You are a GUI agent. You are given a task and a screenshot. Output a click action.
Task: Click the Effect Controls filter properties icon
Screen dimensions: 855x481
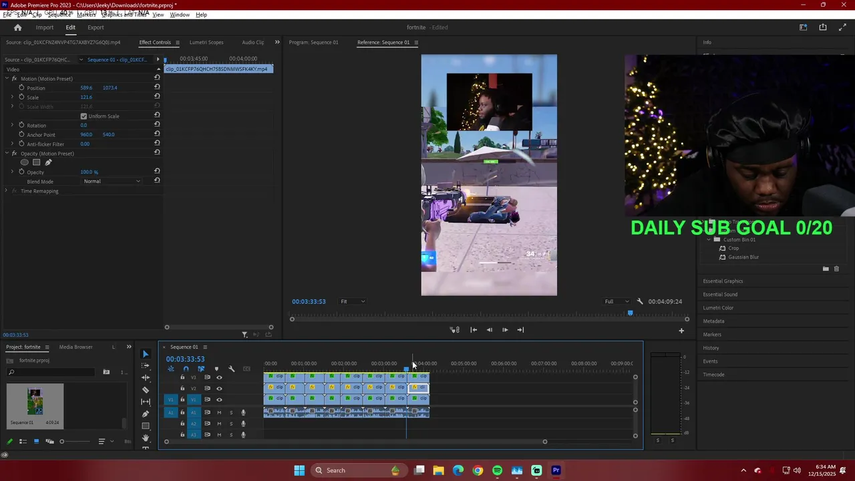(x=244, y=335)
